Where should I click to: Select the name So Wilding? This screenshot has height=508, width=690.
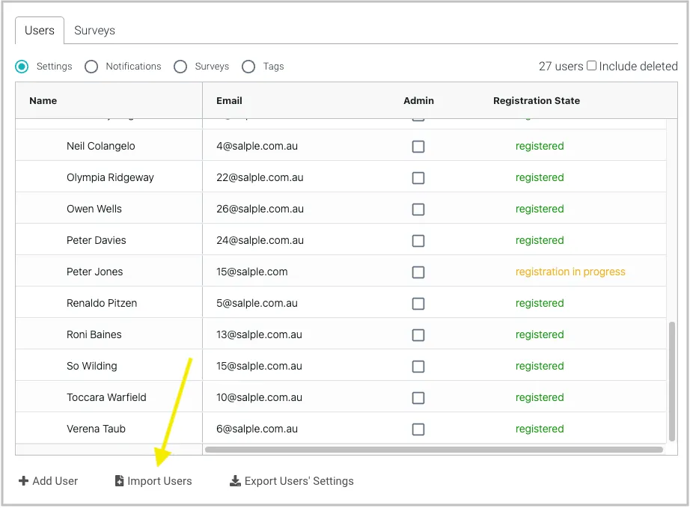pos(91,367)
